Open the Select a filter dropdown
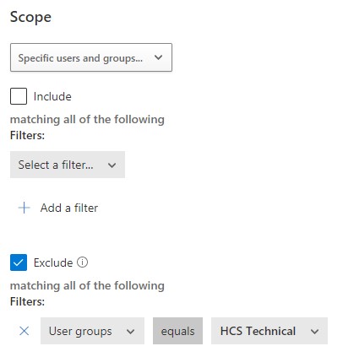Screen dimensions: 343x357 pyautogui.click(x=68, y=165)
